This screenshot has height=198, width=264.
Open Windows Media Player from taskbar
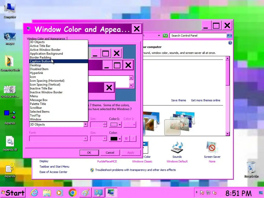(60, 193)
